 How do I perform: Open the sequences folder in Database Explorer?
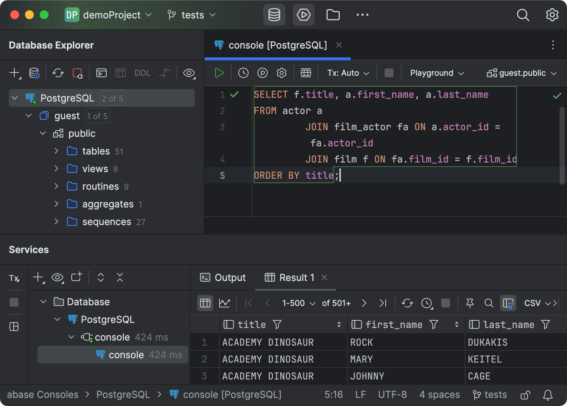point(107,222)
